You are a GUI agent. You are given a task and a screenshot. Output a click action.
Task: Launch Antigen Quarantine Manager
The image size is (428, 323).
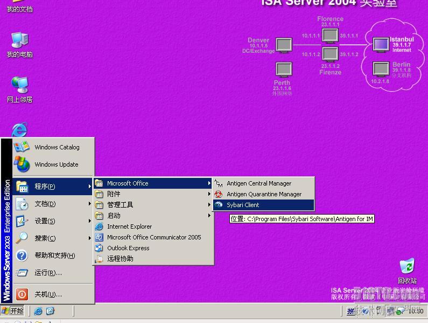pyautogui.click(x=264, y=194)
